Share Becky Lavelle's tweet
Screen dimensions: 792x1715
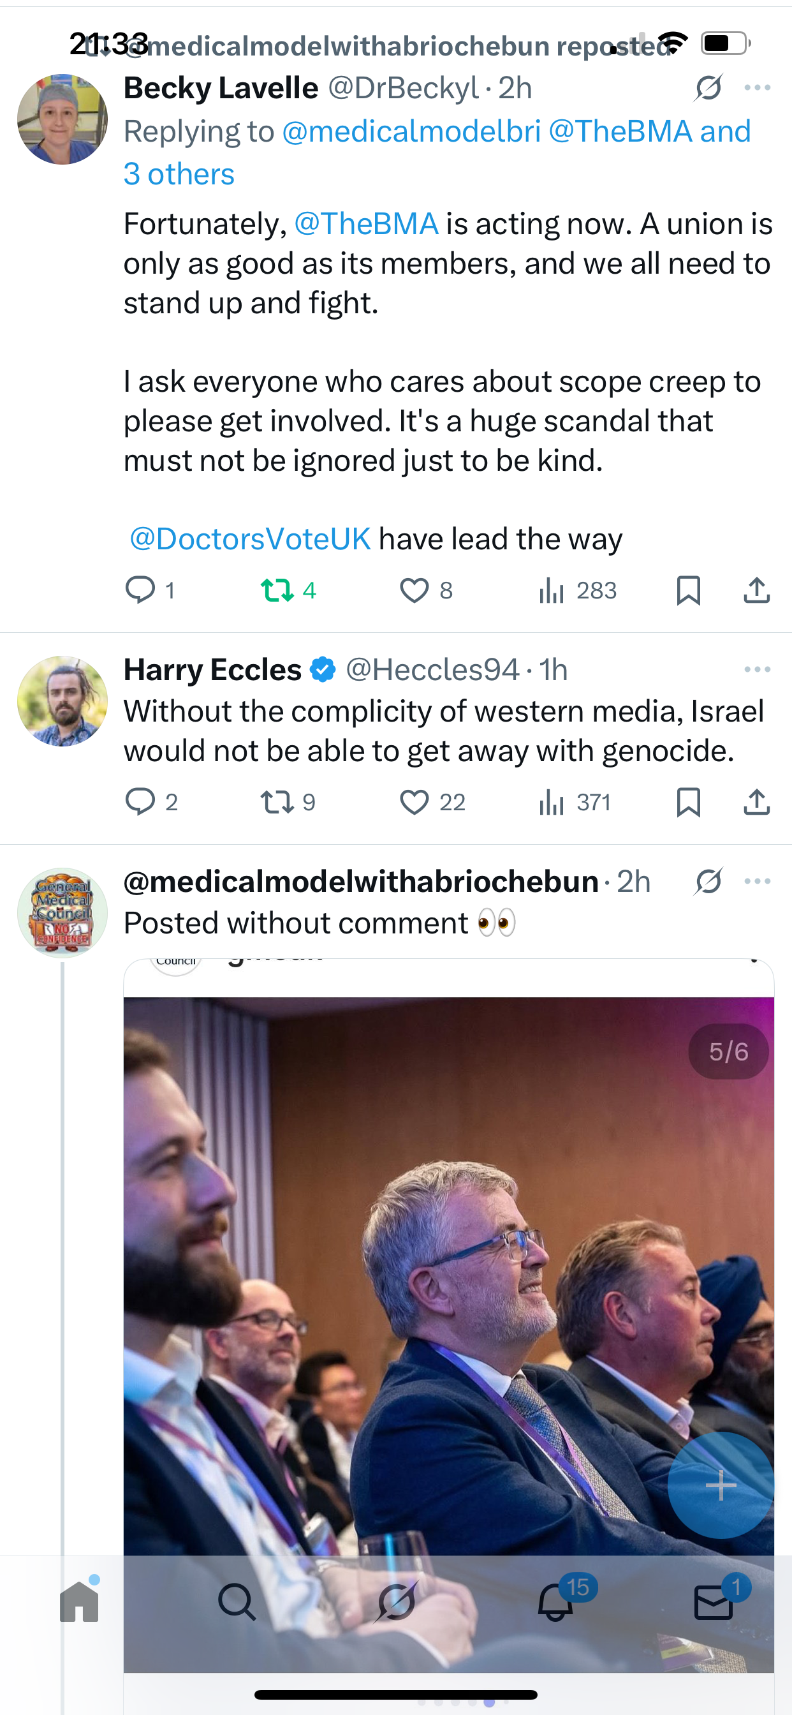click(757, 590)
